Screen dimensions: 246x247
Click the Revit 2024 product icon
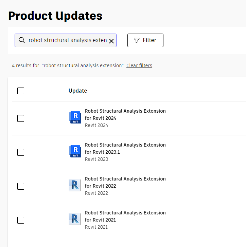click(75, 117)
